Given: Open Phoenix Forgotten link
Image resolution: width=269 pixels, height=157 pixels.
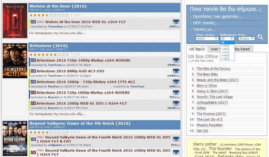Looking at the screenshot, I should [209, 125].
